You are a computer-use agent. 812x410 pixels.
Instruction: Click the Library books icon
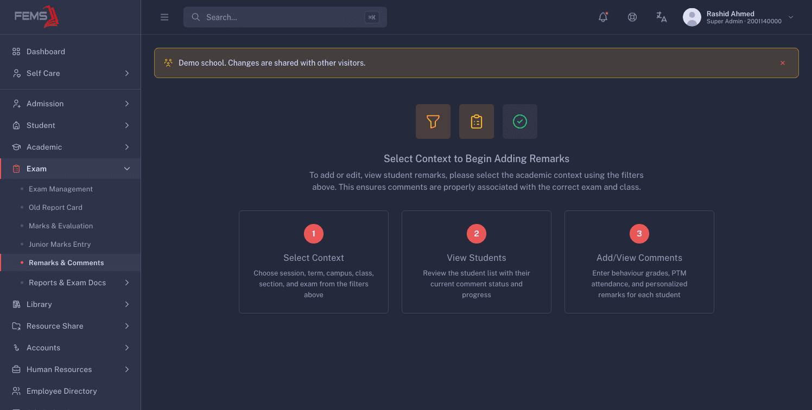(16, 304)
